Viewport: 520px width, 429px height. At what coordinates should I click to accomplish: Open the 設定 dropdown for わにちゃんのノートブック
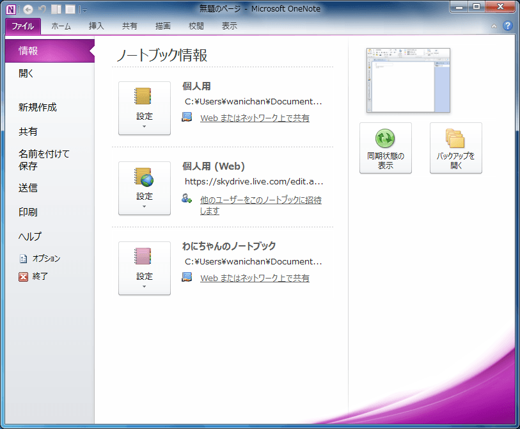click(x=145, y=268)
